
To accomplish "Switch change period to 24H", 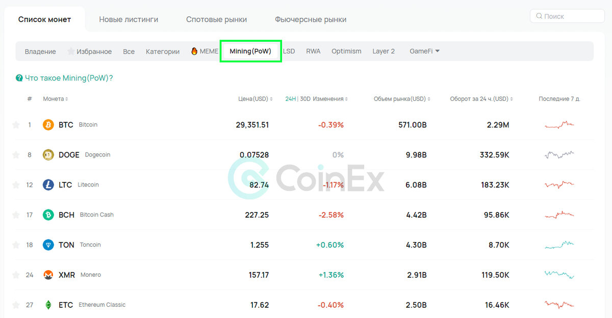I will pos(291,99).
